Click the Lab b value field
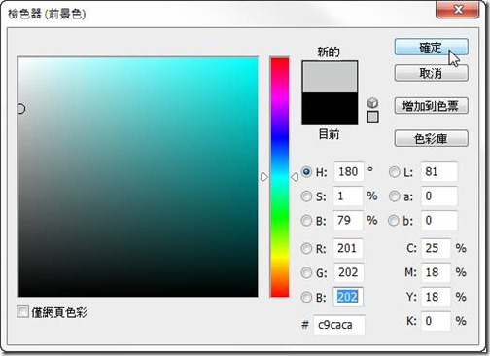The height and width of the screenshot is (356, 490). pyautogui.click(x=438, y=220)
